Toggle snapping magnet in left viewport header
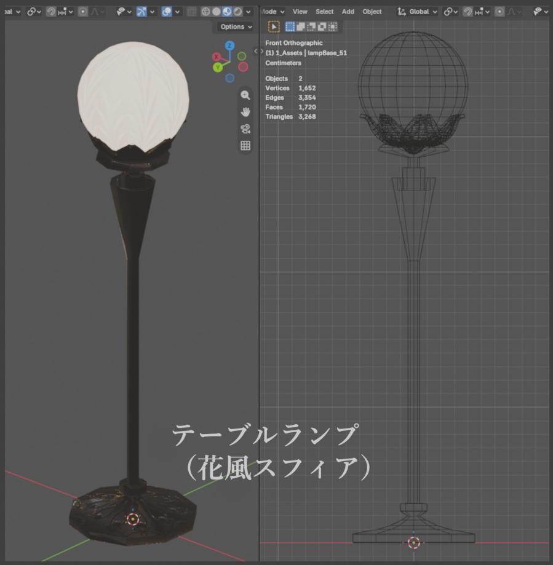This screenshot has height=565, width=553. tap(51, 12)
